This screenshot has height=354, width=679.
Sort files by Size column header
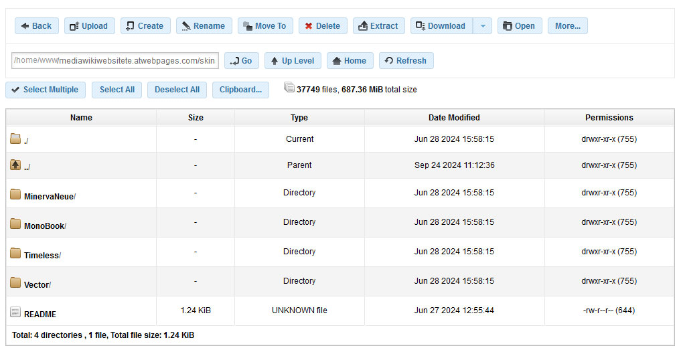(x=196, y=118)
